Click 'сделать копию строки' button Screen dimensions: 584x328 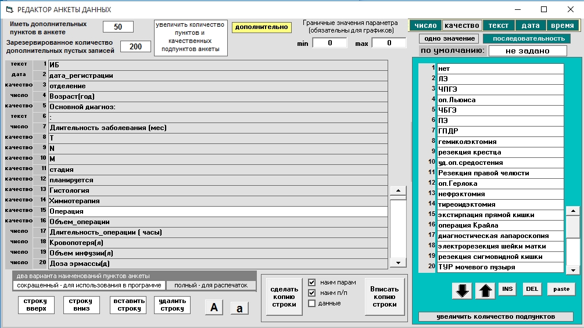[284, 297]
